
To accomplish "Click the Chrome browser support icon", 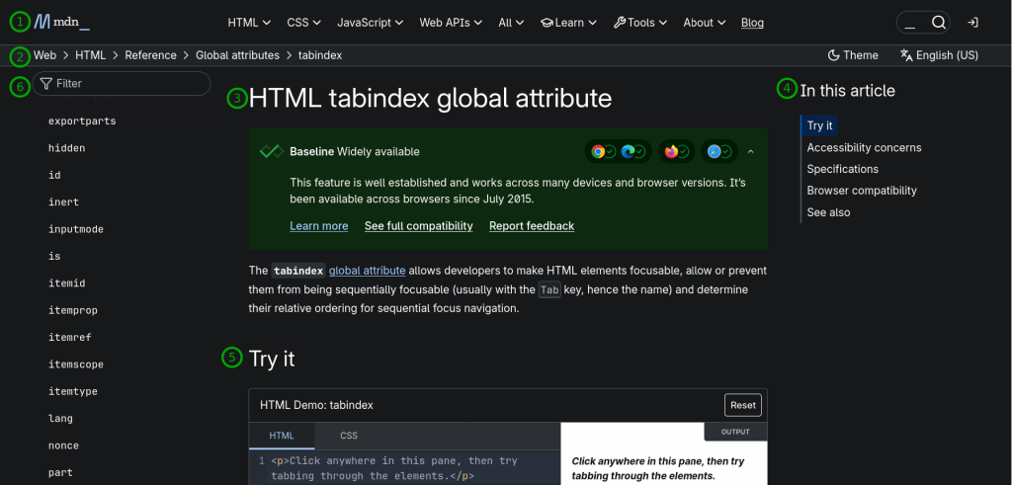I will [598, 151].
